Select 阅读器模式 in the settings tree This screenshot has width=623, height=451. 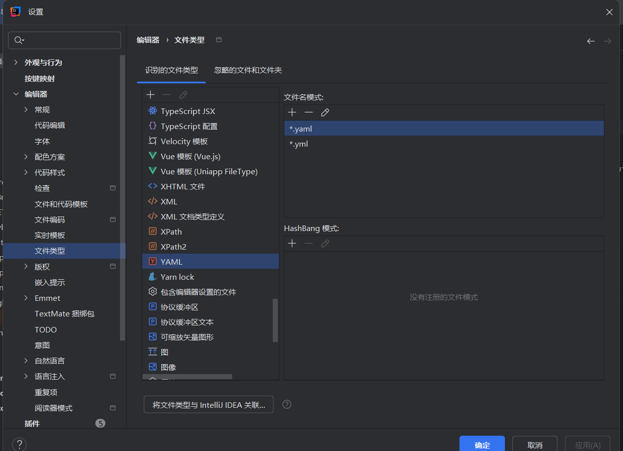coord(53,408)
